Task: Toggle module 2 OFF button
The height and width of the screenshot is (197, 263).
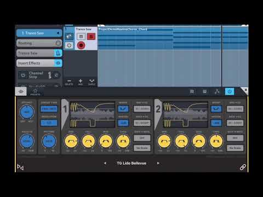Action: (235, 138)
